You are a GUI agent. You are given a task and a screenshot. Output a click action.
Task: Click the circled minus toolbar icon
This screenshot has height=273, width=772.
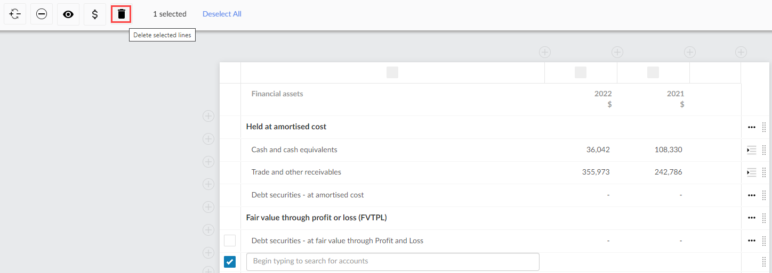pos(42,14)
